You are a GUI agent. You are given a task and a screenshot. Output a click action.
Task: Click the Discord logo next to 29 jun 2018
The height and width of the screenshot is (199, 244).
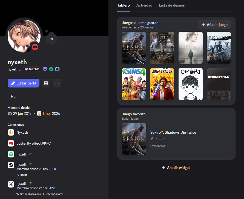click(10, 113)
